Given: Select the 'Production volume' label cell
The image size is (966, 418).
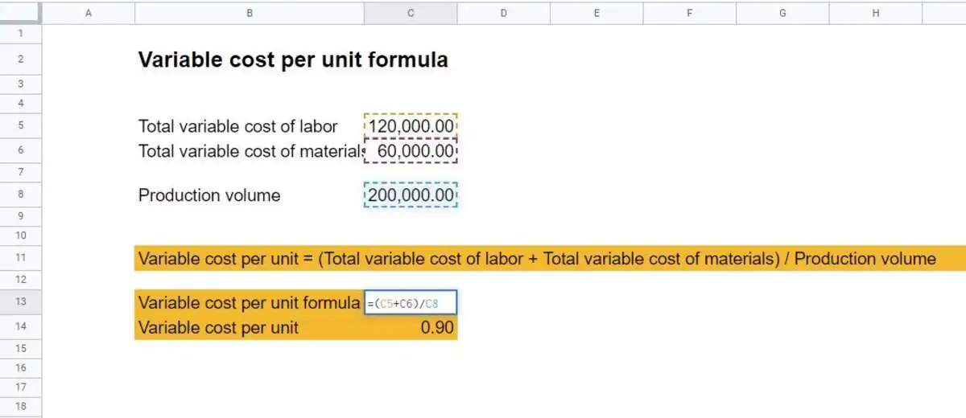Looking at the screenshot, I should (209, 195).
